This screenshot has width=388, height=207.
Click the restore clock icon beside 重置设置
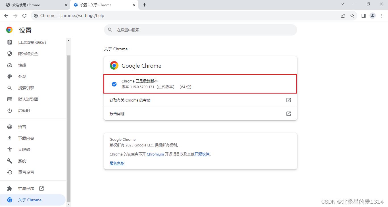coord(10,172)
